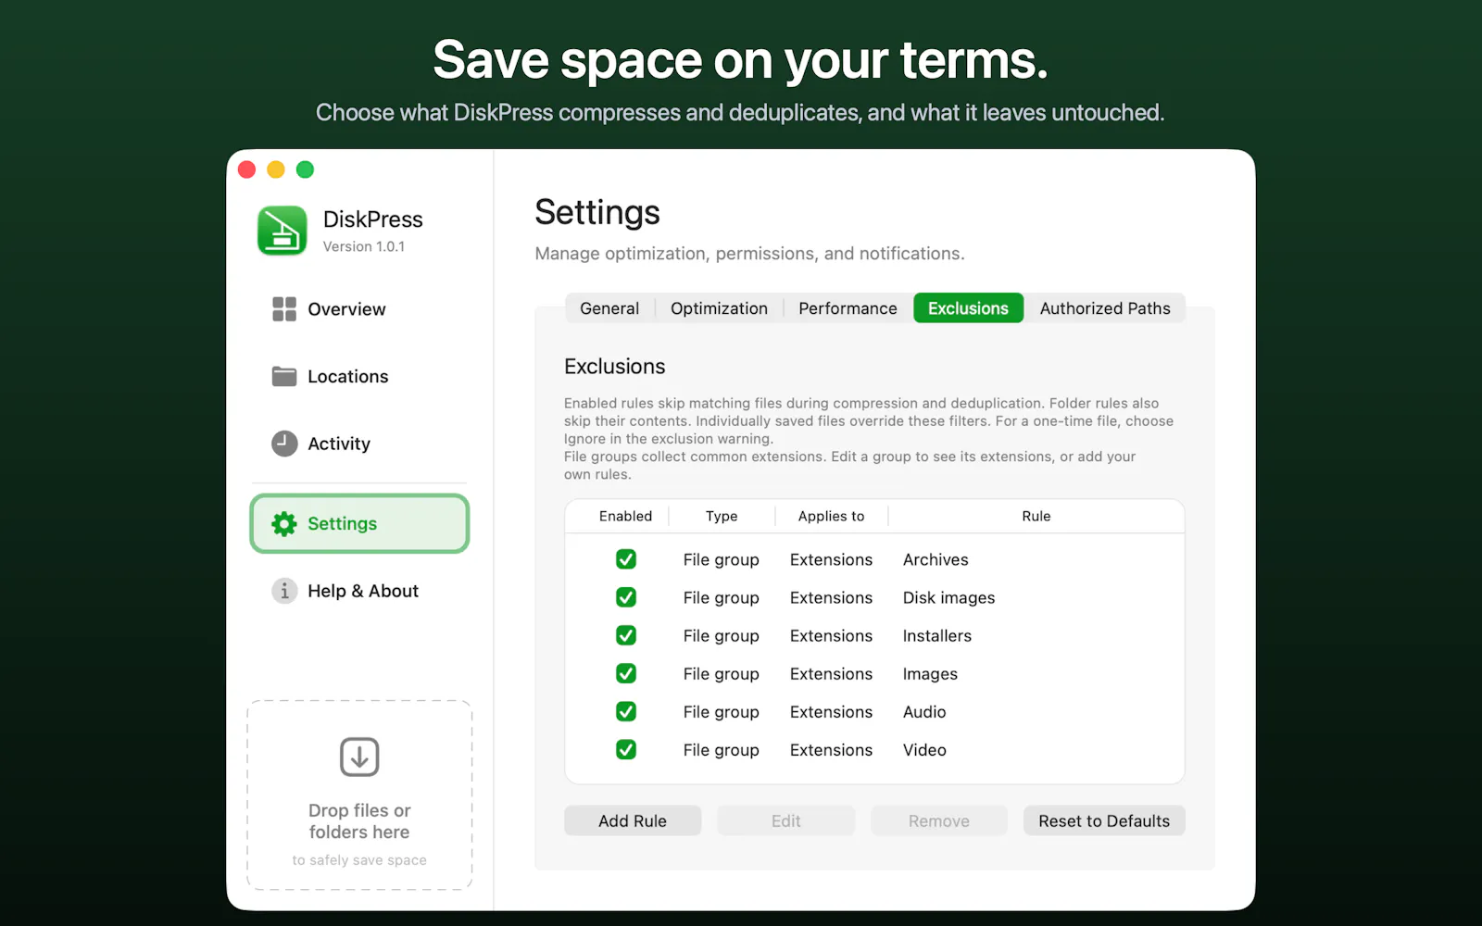
Task: Uncheck the Images exclusion rule
Action: [626, 673]
